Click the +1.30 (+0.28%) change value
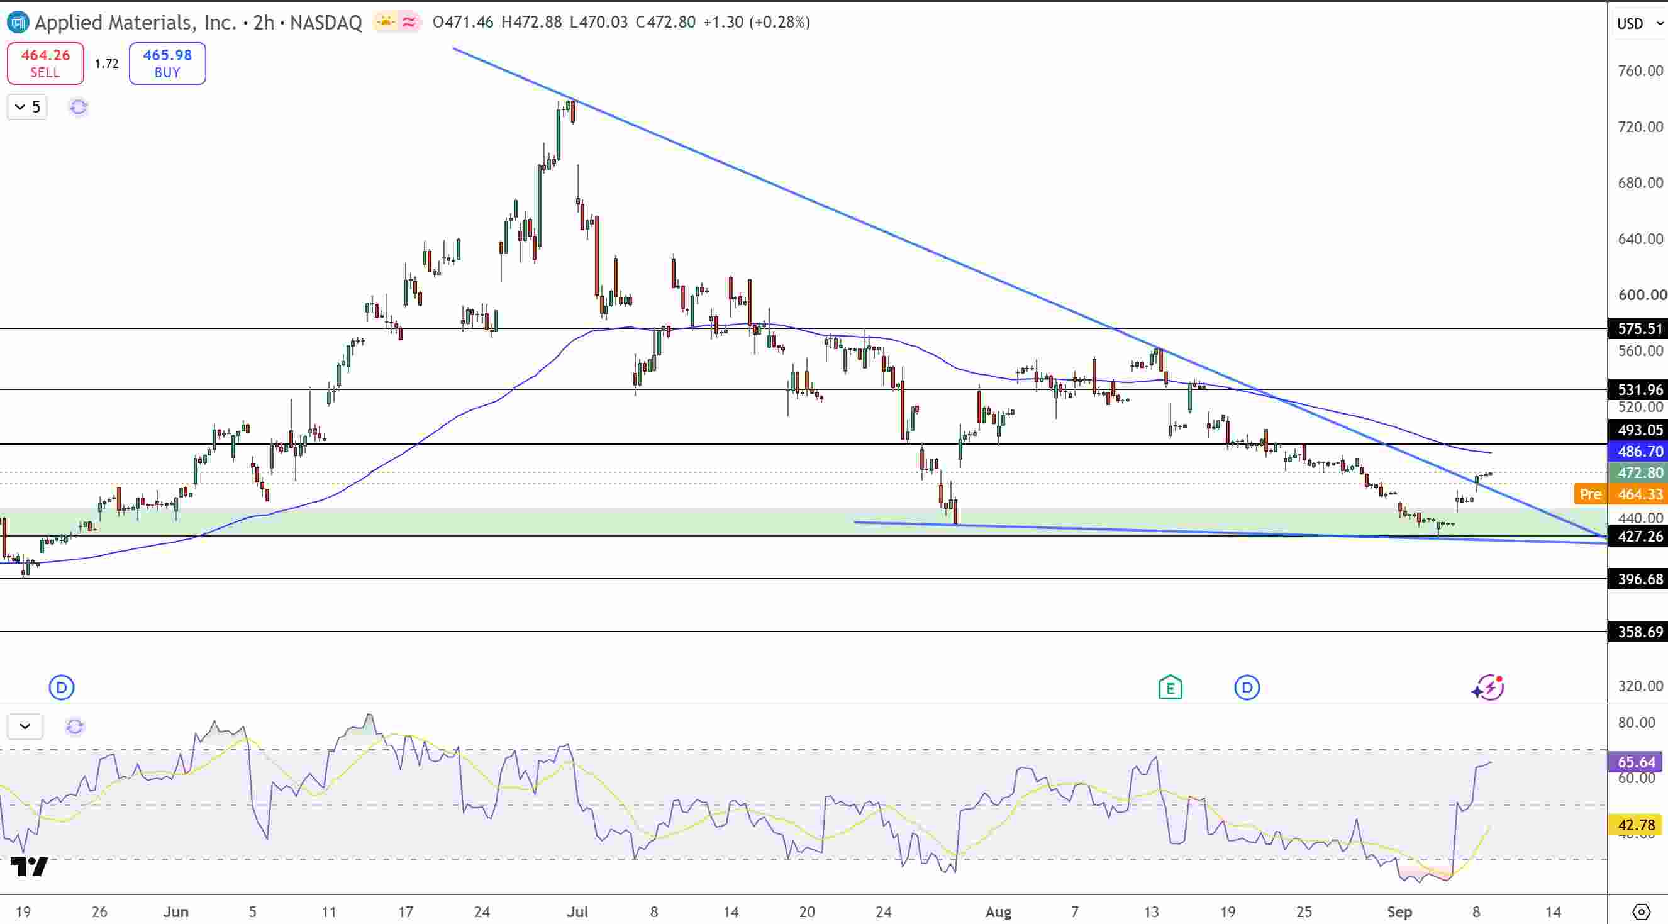 point(756,23)
